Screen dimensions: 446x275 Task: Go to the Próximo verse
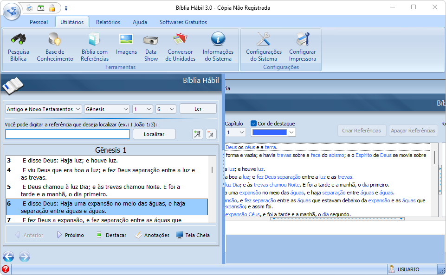pos(71,235)
